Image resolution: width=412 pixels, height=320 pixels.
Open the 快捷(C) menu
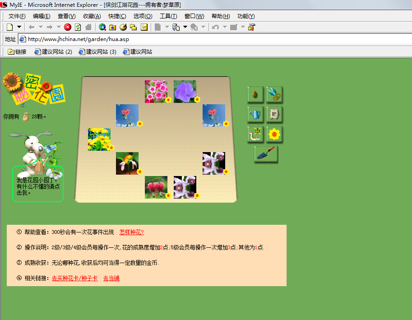[x=117, y=16]
